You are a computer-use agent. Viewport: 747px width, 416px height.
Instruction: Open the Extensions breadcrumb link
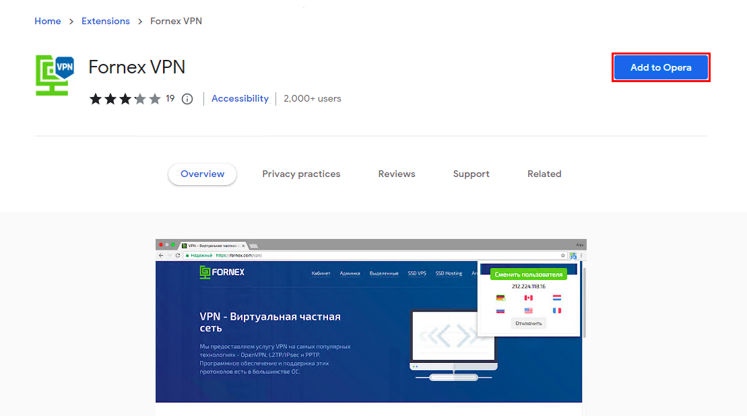coord(105,21)
